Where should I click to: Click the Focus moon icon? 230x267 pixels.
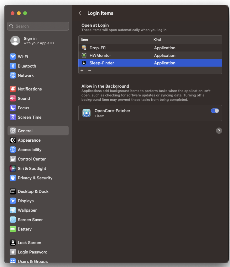pyautogui.click(x=13, y=108)
